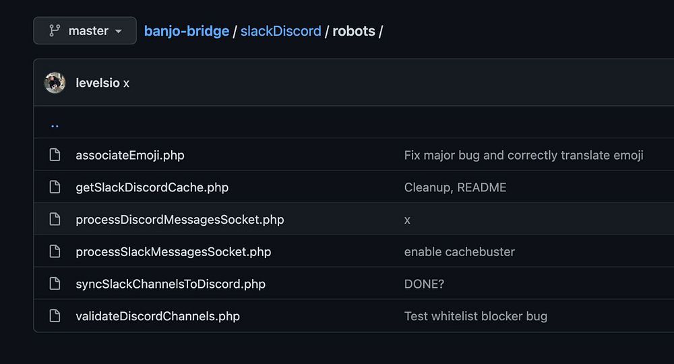
Task: Click the file icon beside associateEmoji.php
Action: (x=55, y=155)
